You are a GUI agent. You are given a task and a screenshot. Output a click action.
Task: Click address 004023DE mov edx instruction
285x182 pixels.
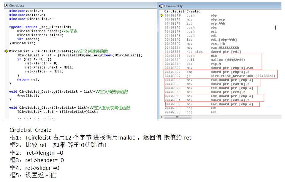(x=209, y=96)
